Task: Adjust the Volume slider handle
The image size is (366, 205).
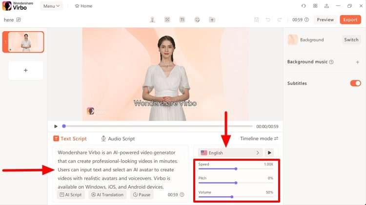Action: coord(232,197)
